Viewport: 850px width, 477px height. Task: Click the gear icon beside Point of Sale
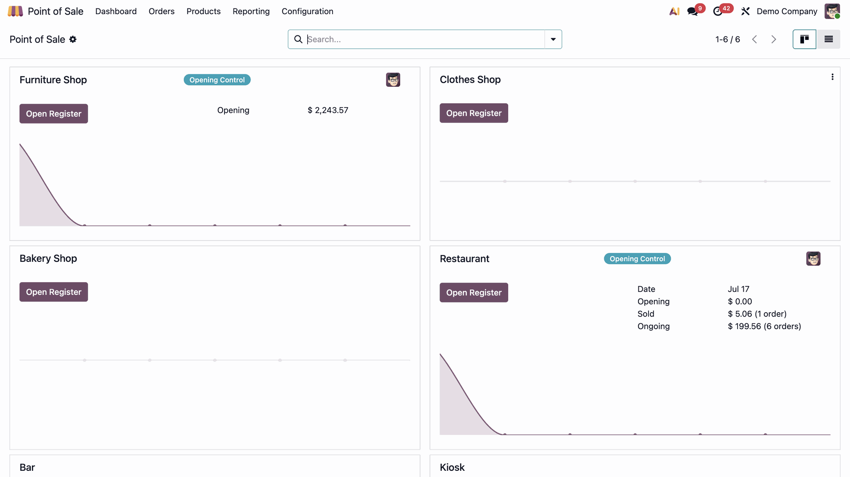(73, 39)
